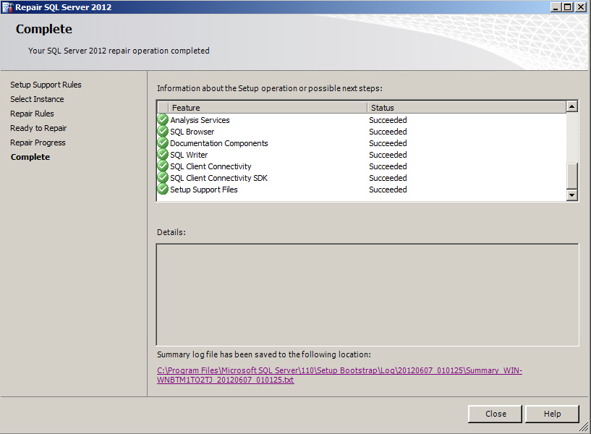591x434 pixels.
Task: Click the feature list scrollbar thumb
Action: pos(571,176)
